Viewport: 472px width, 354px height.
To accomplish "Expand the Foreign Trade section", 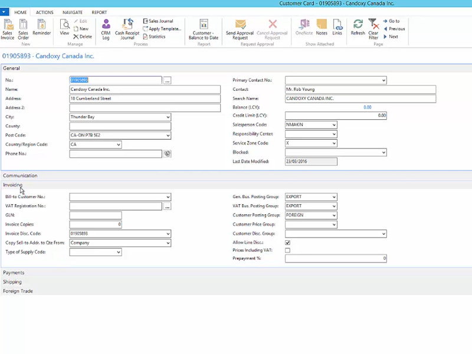I will pos(236,291).
